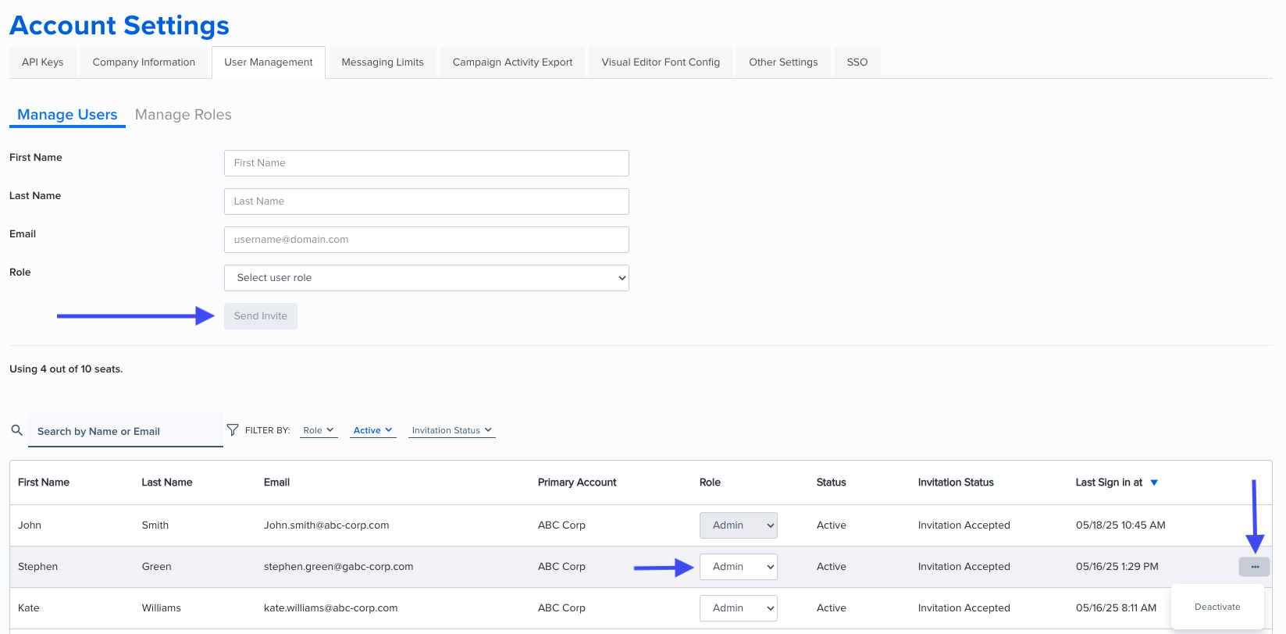Sort by the Last Name column header
Image resolution: width=1286 pixels, height=634 pixels.
pyautogui.click(x=167, y=483)
